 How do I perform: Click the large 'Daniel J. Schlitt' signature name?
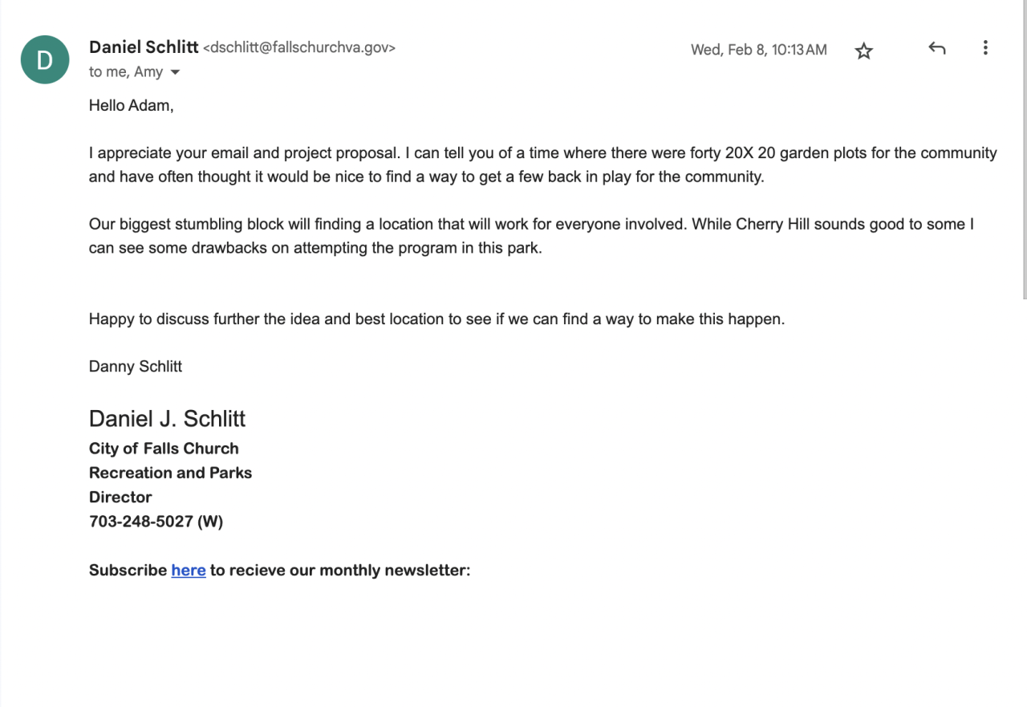[167, 419]
